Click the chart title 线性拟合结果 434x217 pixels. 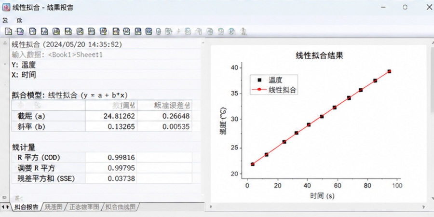[319, 55]
